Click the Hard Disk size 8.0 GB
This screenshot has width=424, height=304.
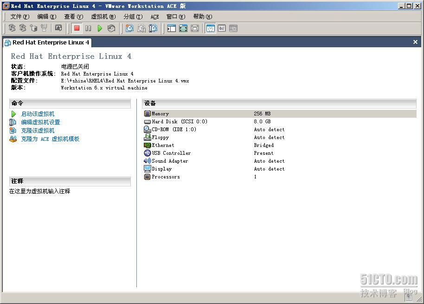[262, 121]
